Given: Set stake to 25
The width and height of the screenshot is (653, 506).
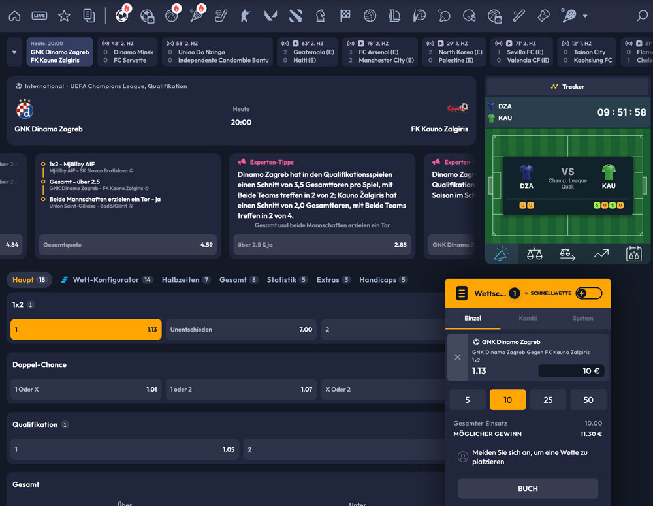Looking at the screenshot, I should click(x=548, y=400).
